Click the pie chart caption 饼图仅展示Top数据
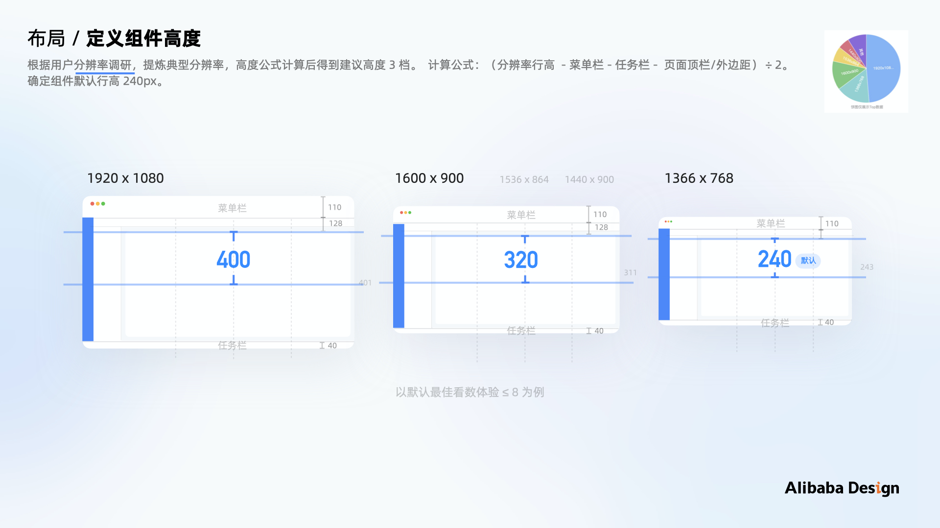The width and height of the screenshot is (940, 528). (867, 107)
